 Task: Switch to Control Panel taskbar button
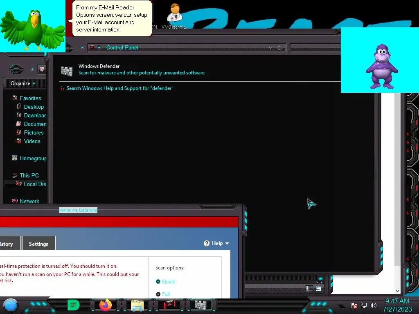[x=169, y=305]
